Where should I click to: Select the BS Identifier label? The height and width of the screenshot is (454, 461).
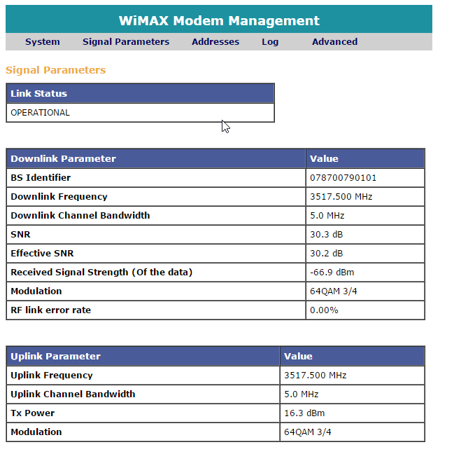point(41,178)
